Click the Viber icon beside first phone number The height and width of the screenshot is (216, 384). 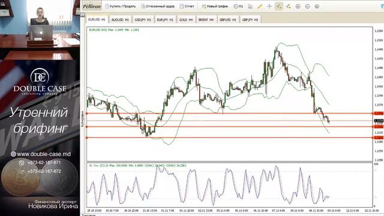pyautogui.click(x=22, y=163)
